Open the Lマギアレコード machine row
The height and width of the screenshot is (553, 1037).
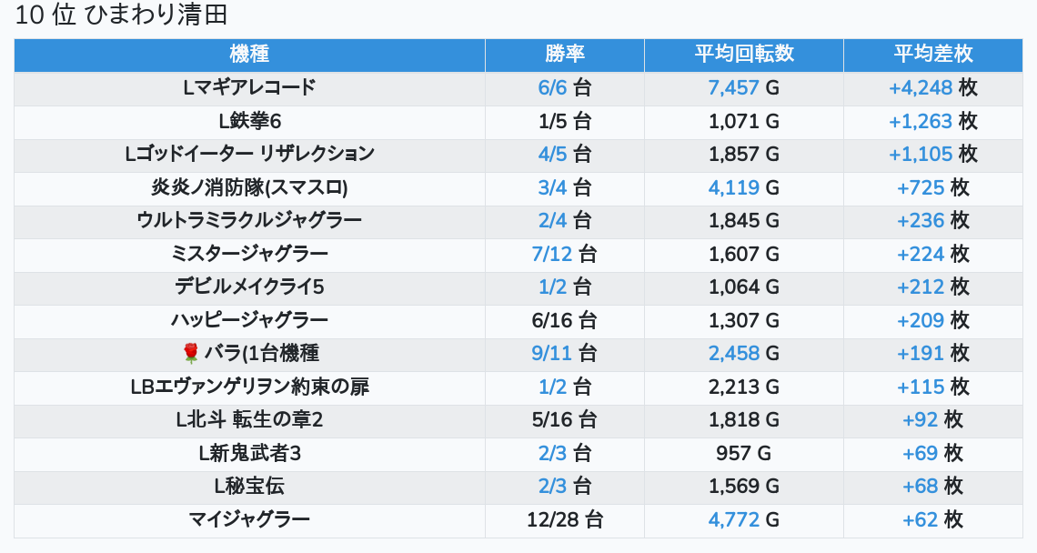(x=249, y=87)
